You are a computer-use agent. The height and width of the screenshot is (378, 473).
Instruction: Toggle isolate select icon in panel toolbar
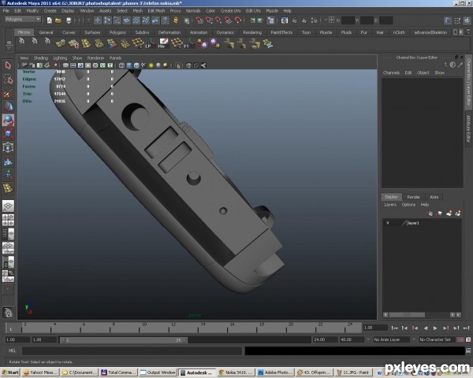[x=178, y=65]
